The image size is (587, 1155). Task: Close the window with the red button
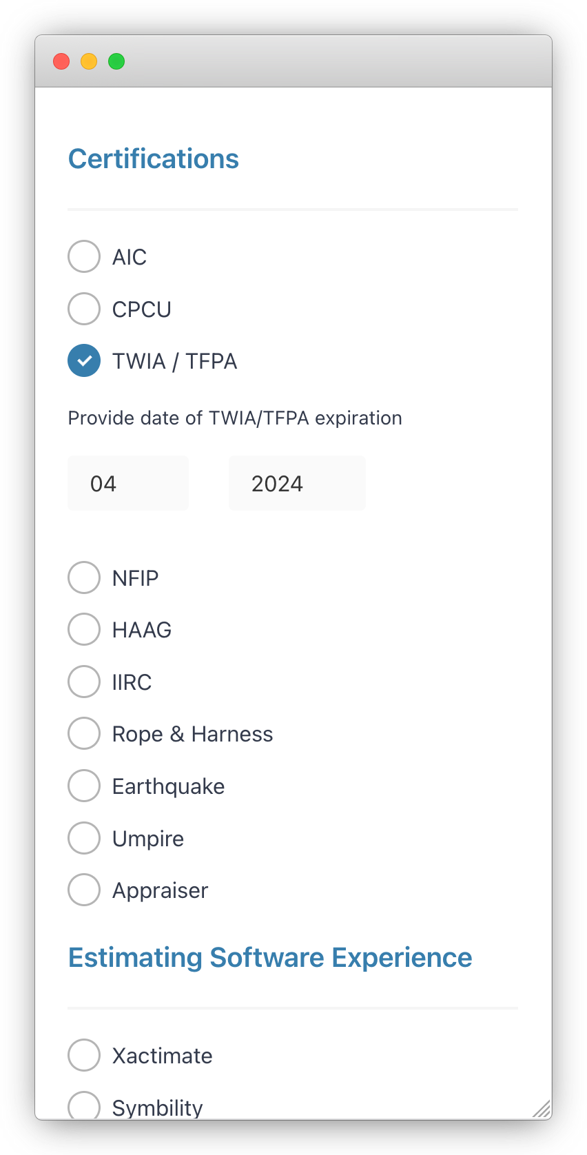[61, 61]
